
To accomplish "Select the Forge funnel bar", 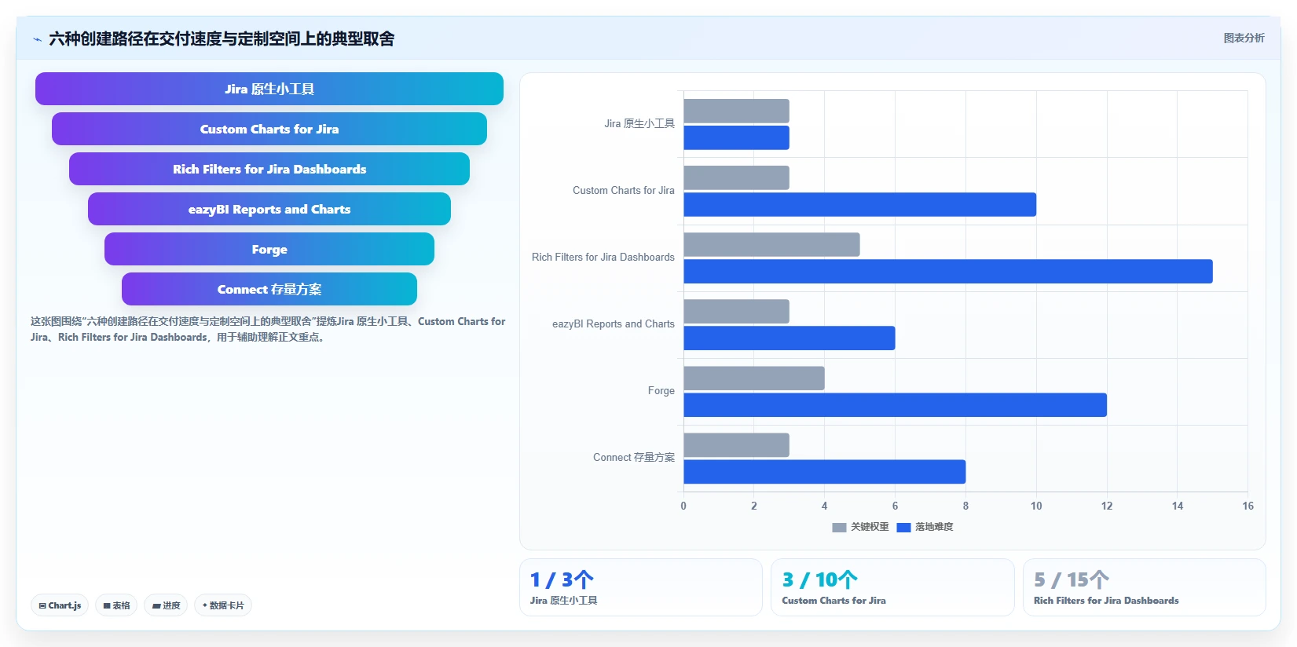I will pos(269,249).
